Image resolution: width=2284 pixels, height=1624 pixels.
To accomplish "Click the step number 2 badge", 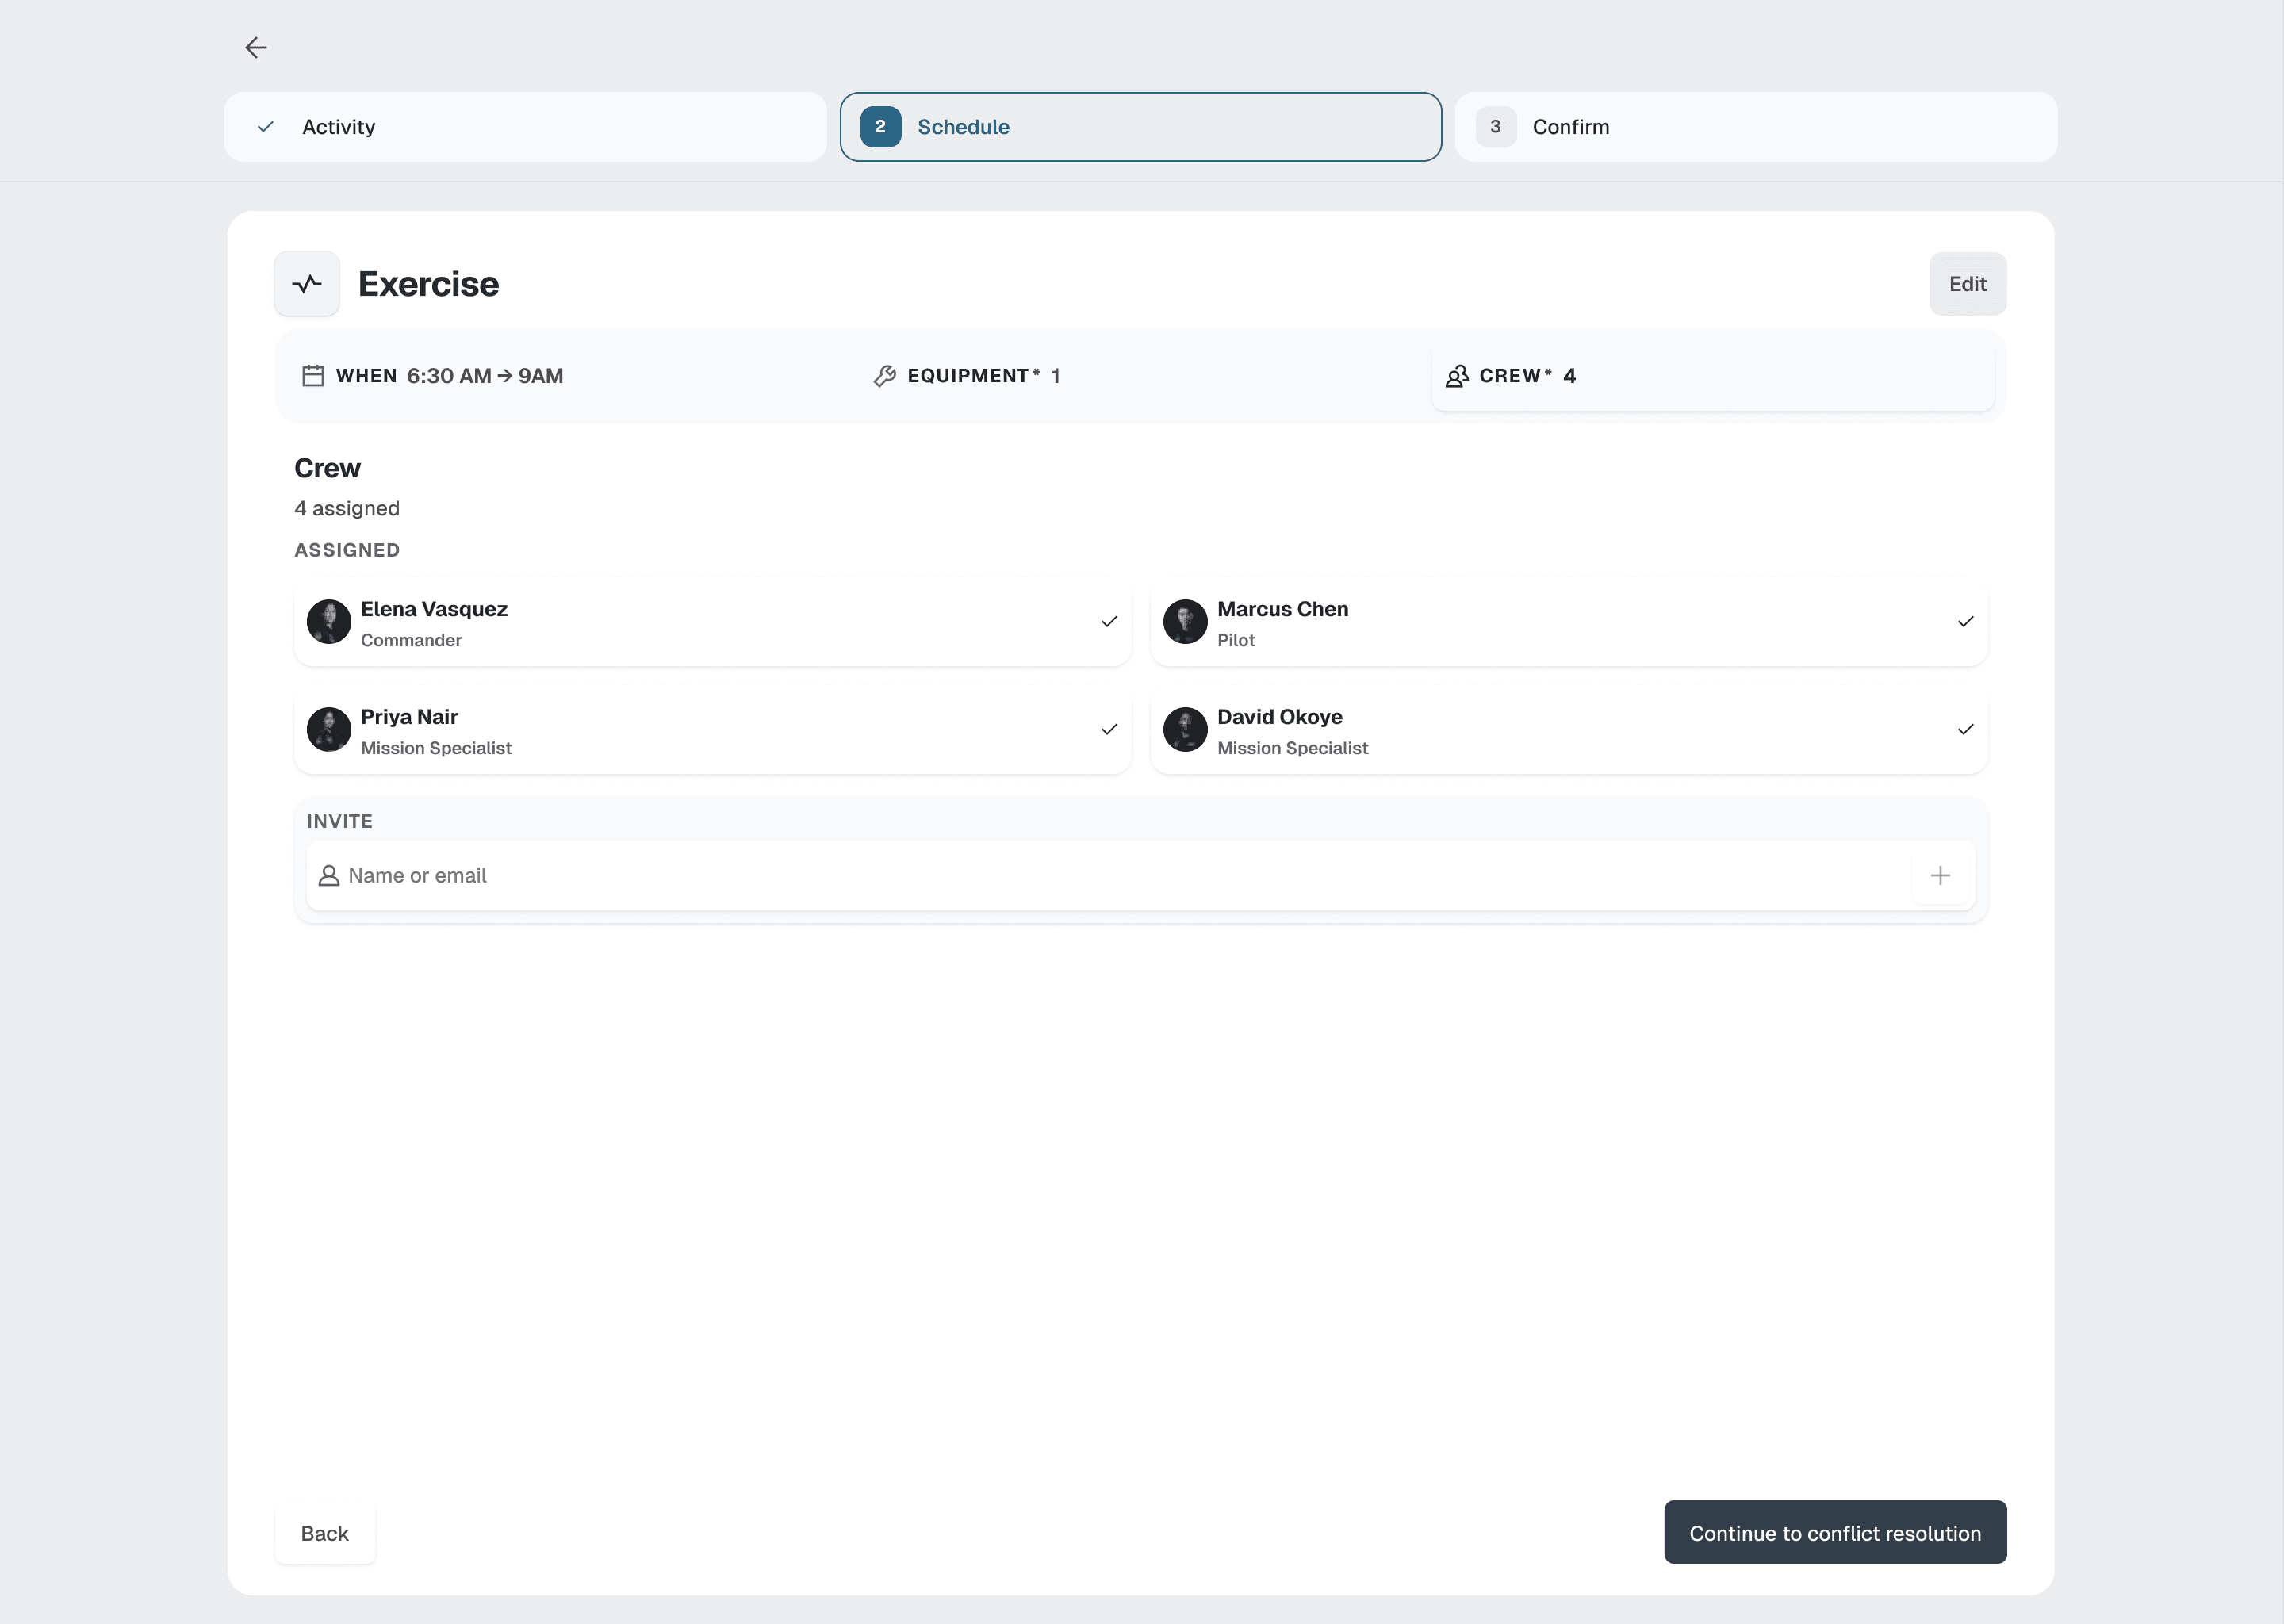I will tap(880, 127).
